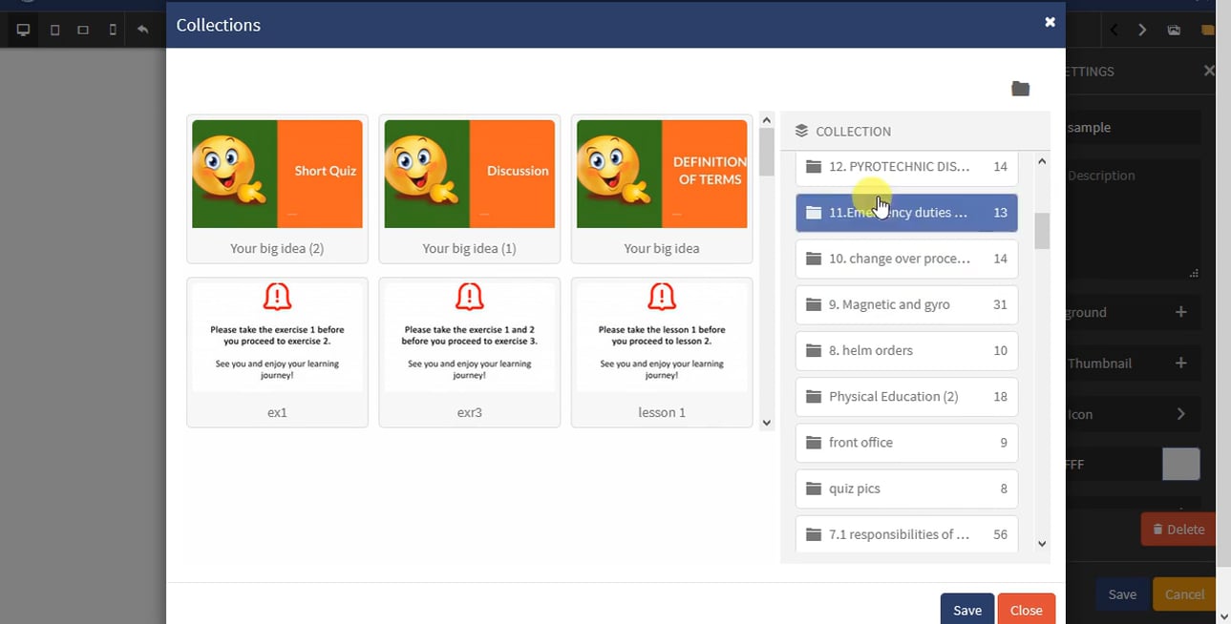The height and width of the screenshot is (624, 1231).
Task: Select the Discussion thumbnail
Action: [470, 189]
